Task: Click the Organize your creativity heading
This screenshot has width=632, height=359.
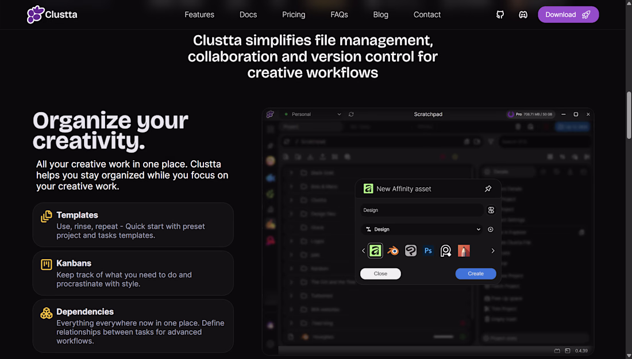Action: coord(110,130)
